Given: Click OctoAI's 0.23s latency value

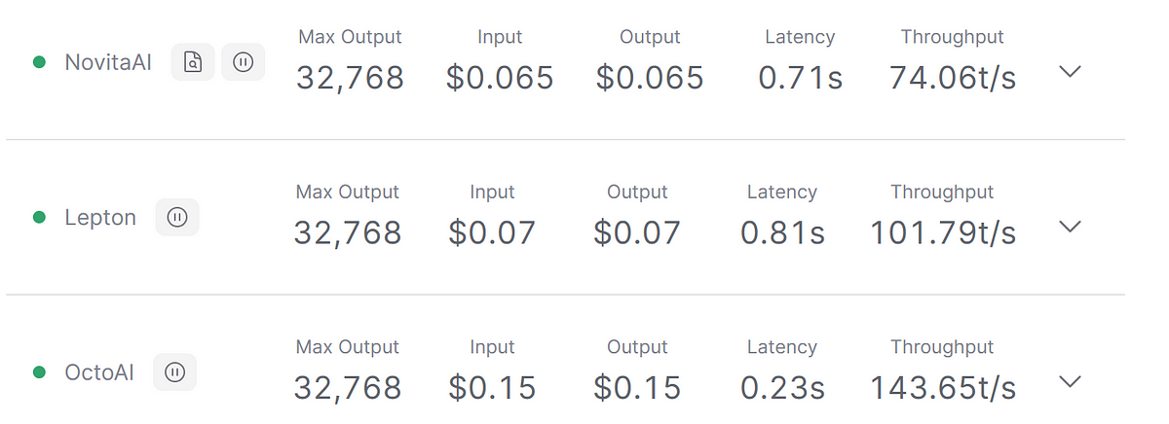Looking at the screenshot, I should [x=782, y=388].
